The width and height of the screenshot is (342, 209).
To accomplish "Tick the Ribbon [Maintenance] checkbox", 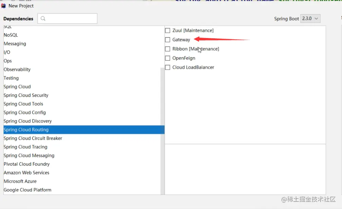I will click(167, 49).
